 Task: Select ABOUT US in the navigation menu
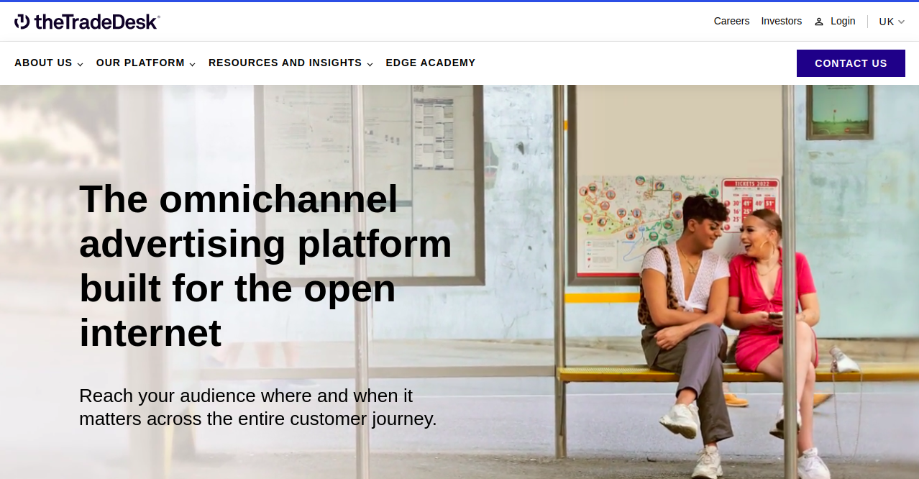(x=43, y=63)
